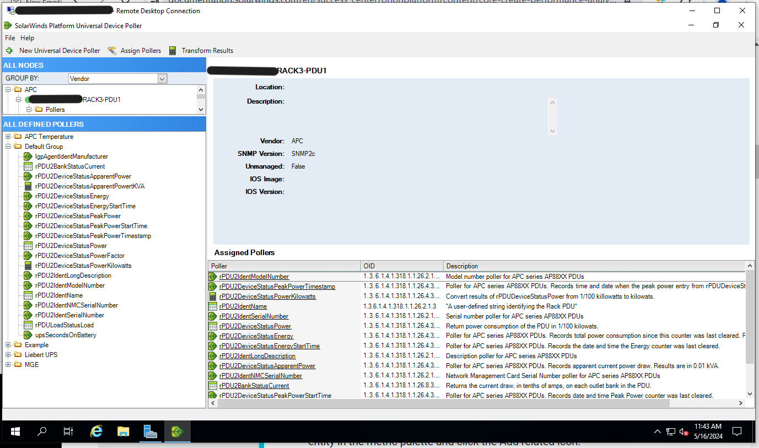
Task: Open the Help menu
Action: (x=28, y=38)
